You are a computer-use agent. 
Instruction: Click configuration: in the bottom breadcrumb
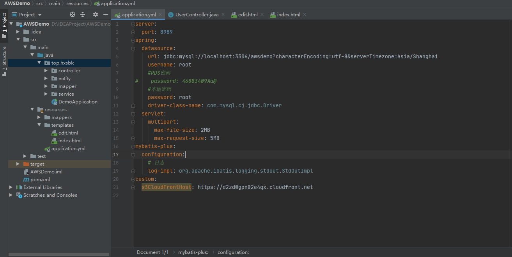(233, 252)
